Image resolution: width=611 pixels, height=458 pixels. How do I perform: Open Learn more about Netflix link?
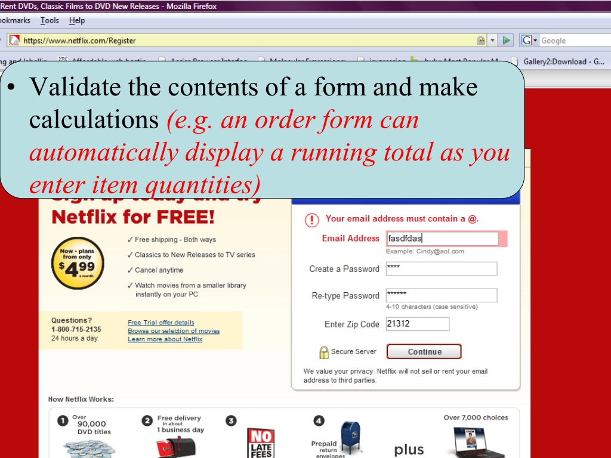(x=165, y=339)
